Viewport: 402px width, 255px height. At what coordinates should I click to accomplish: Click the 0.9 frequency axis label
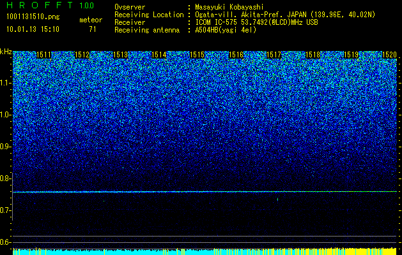(5, 147)
